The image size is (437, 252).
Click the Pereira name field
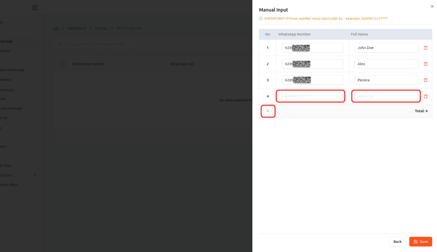click(386, 80)
